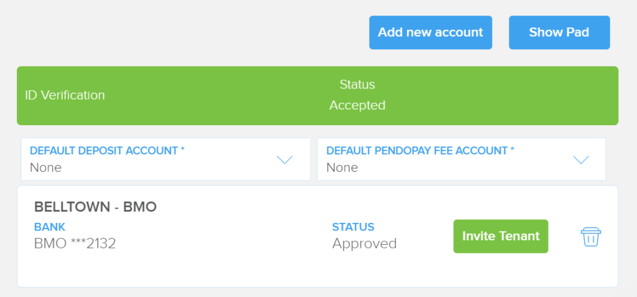The image size is (637, 297).
Task: Open the Default Pendopay Fee Account dropdown
Action: coord(462,159)
